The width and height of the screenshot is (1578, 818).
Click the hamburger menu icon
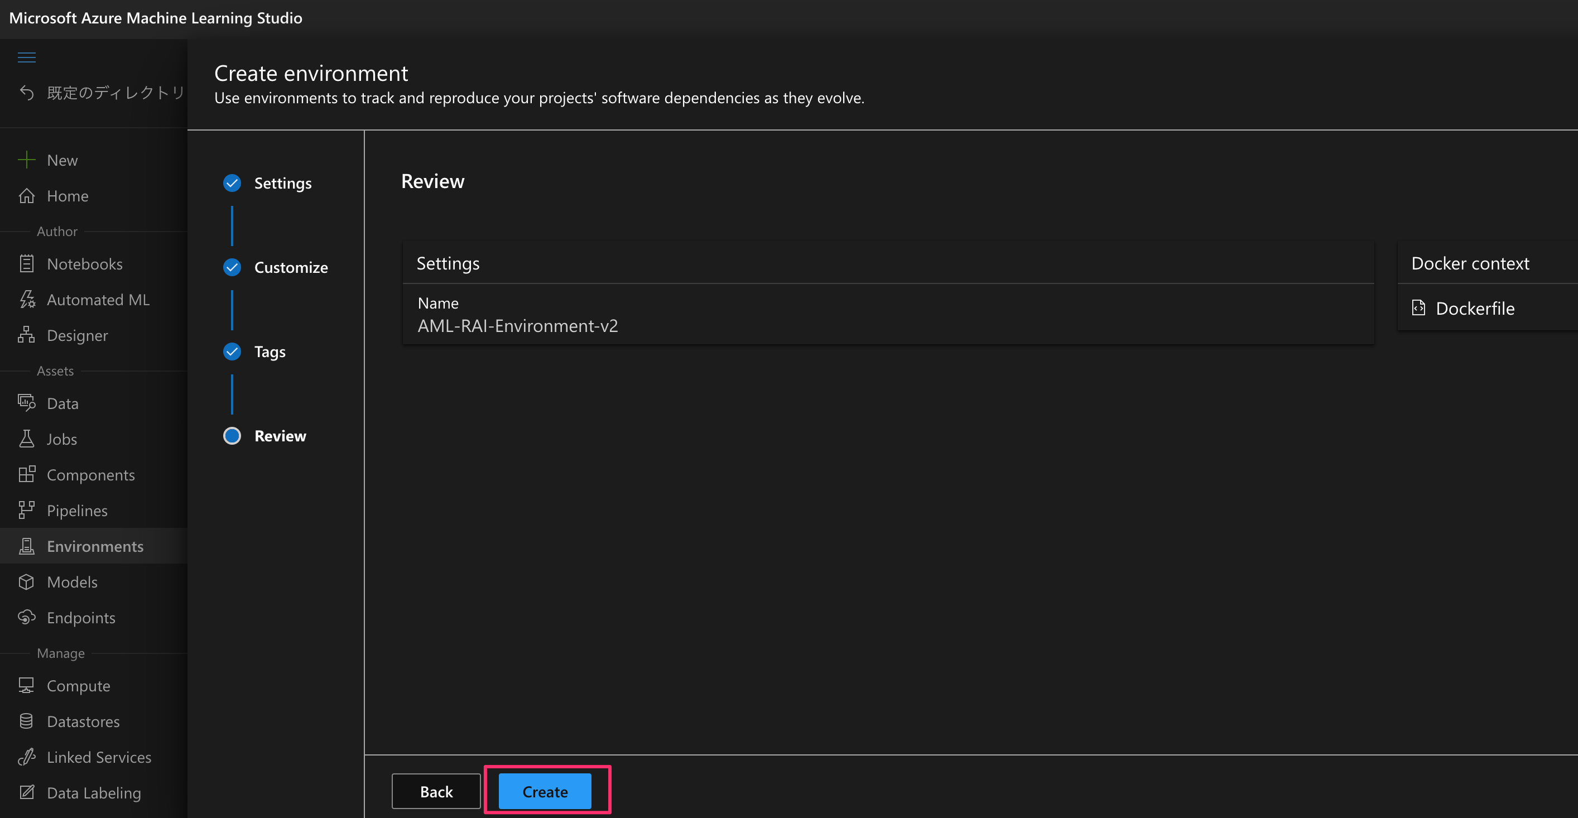(26, 57)
